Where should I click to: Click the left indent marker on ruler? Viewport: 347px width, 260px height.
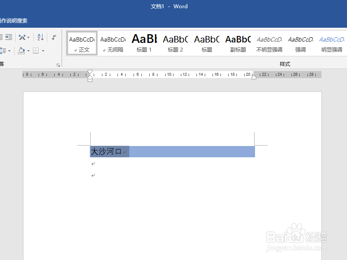click(90, 80)
